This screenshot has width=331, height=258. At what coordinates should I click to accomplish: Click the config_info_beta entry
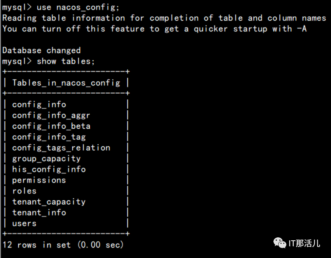[x=51, y=126]
